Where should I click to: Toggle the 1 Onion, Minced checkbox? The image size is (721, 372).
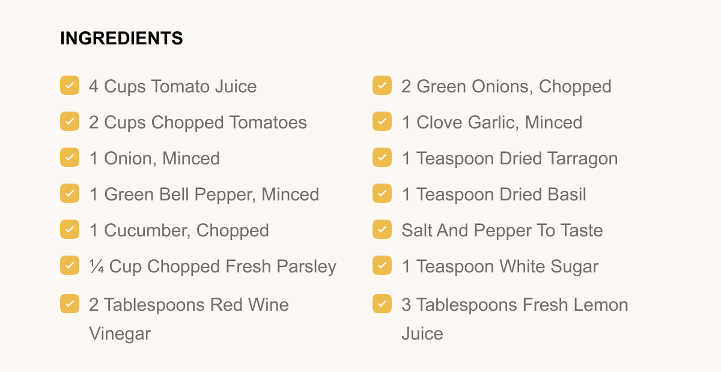70,157
